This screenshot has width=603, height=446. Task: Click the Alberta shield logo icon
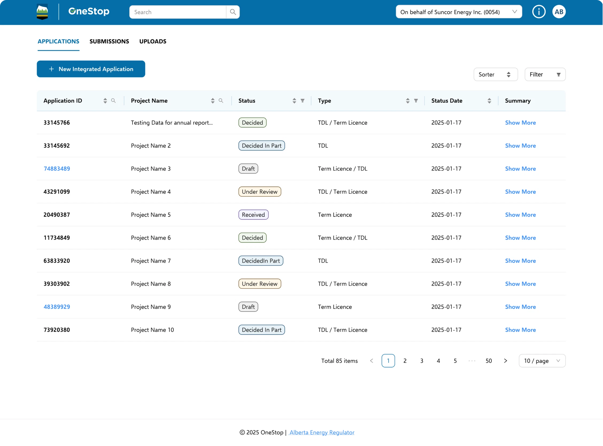coord(42,12)
